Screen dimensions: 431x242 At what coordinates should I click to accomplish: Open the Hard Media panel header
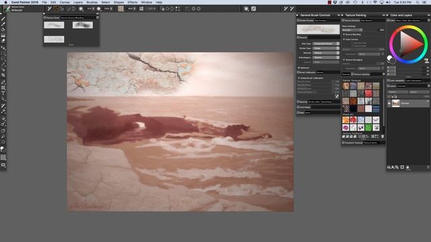[305, 108]
